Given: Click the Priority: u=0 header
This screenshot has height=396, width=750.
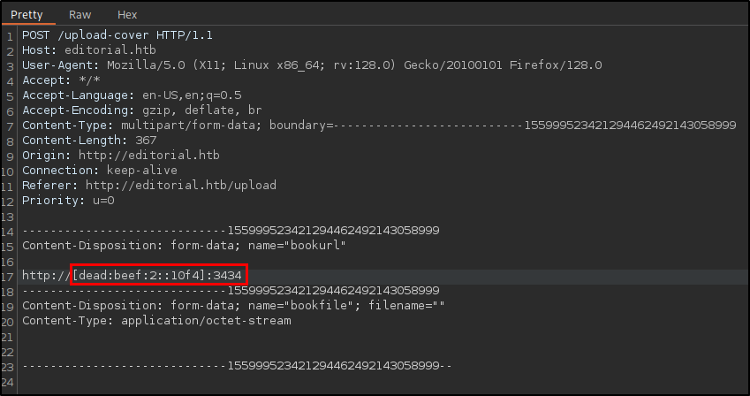Looking at the screenshot, I should click(x=68, y=200).
